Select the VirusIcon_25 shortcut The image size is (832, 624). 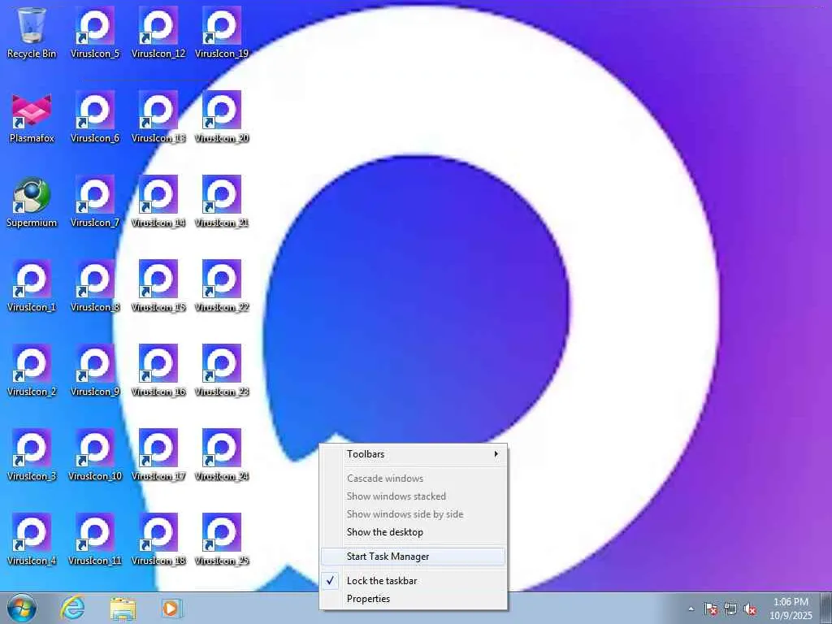tap(222, 539)
